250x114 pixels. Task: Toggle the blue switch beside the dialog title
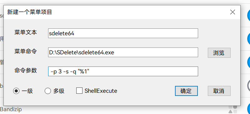(x=248, y=15)
